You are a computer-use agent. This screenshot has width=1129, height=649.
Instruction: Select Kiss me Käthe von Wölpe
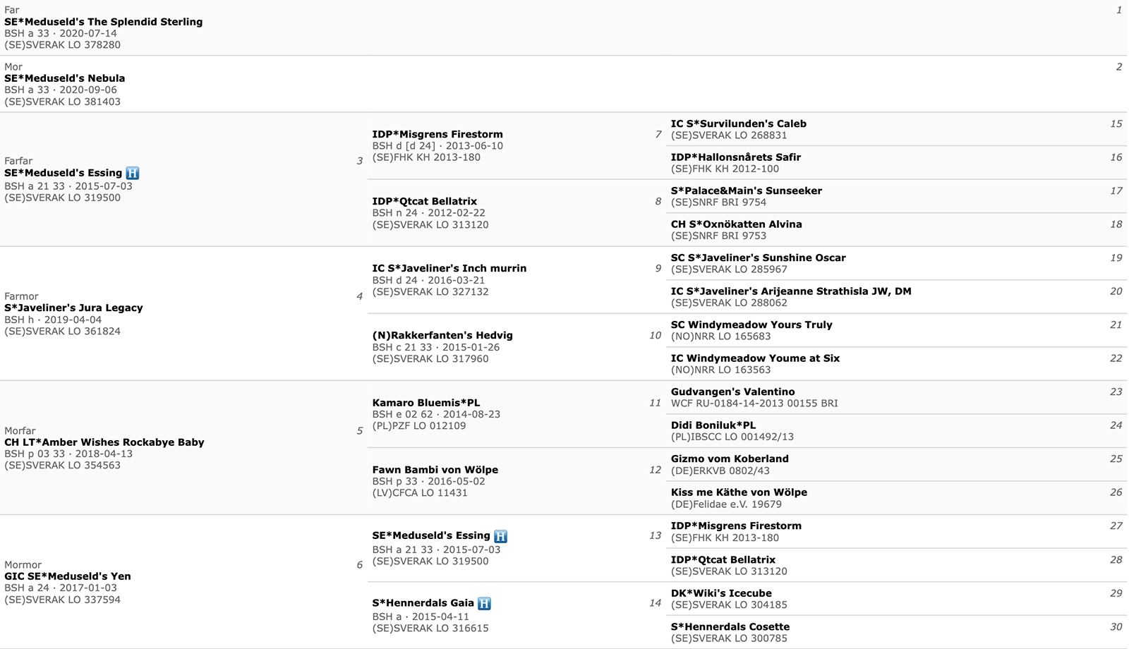[x=739, y=492]
